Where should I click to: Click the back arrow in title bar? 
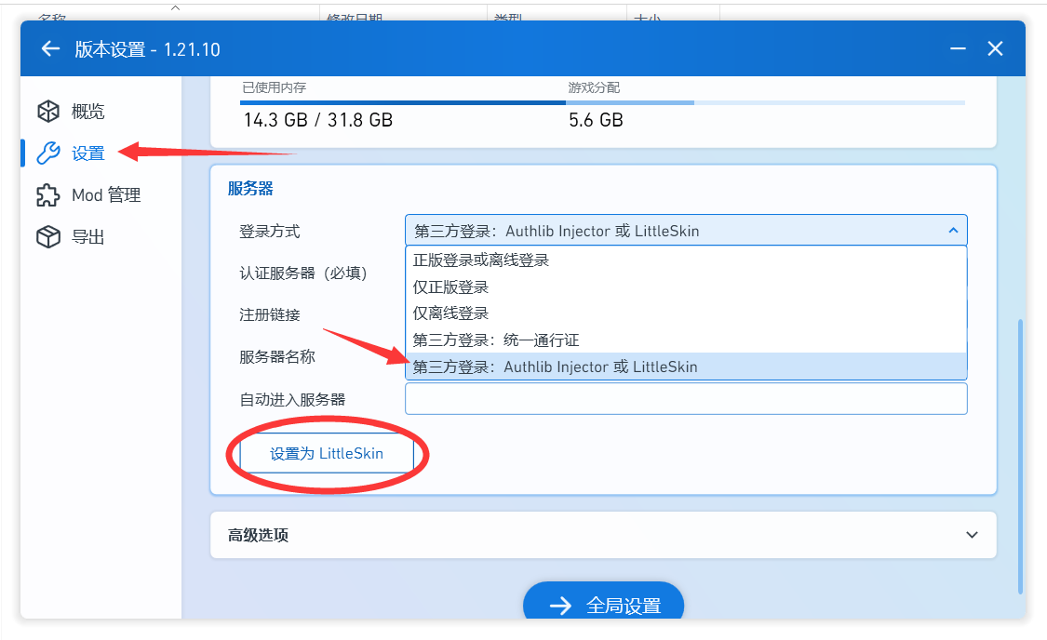point(50,49)
